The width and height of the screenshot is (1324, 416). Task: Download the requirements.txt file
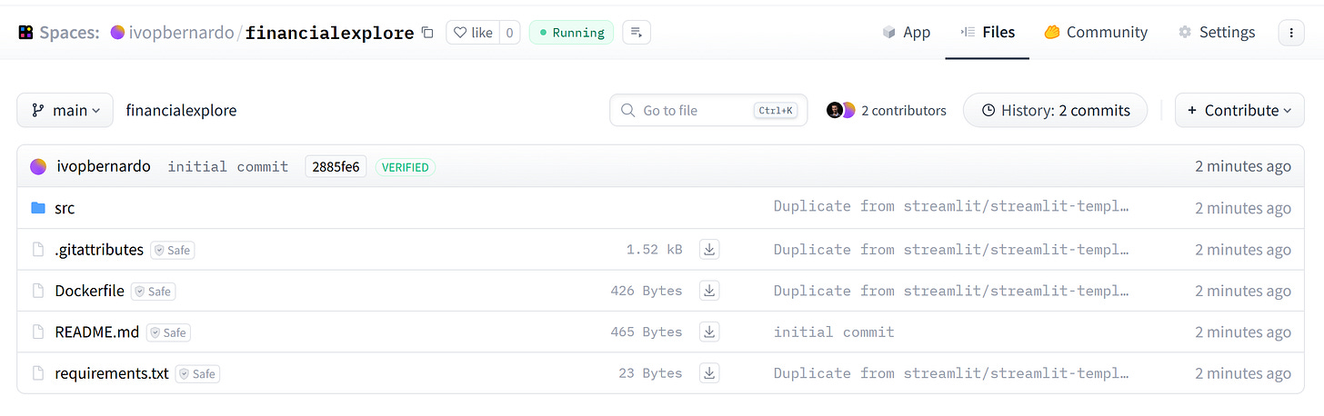(709, 373)
